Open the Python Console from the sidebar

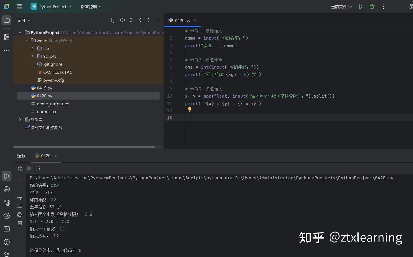click(7, 189)
